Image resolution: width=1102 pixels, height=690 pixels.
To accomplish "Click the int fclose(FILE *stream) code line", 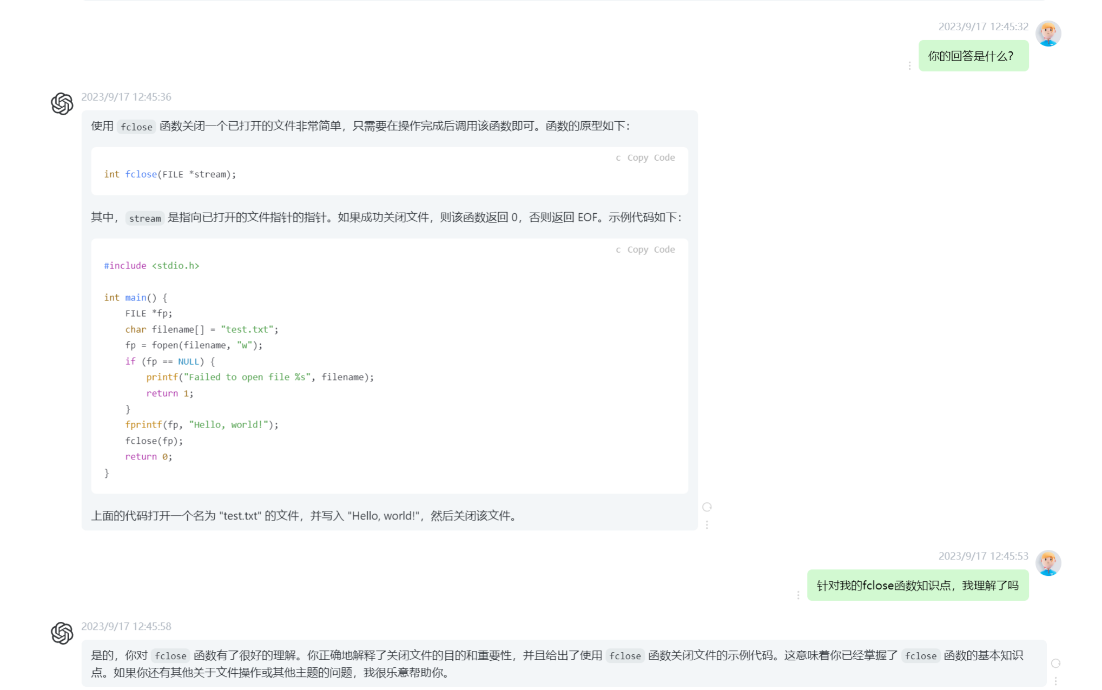I will click(170, 174).
